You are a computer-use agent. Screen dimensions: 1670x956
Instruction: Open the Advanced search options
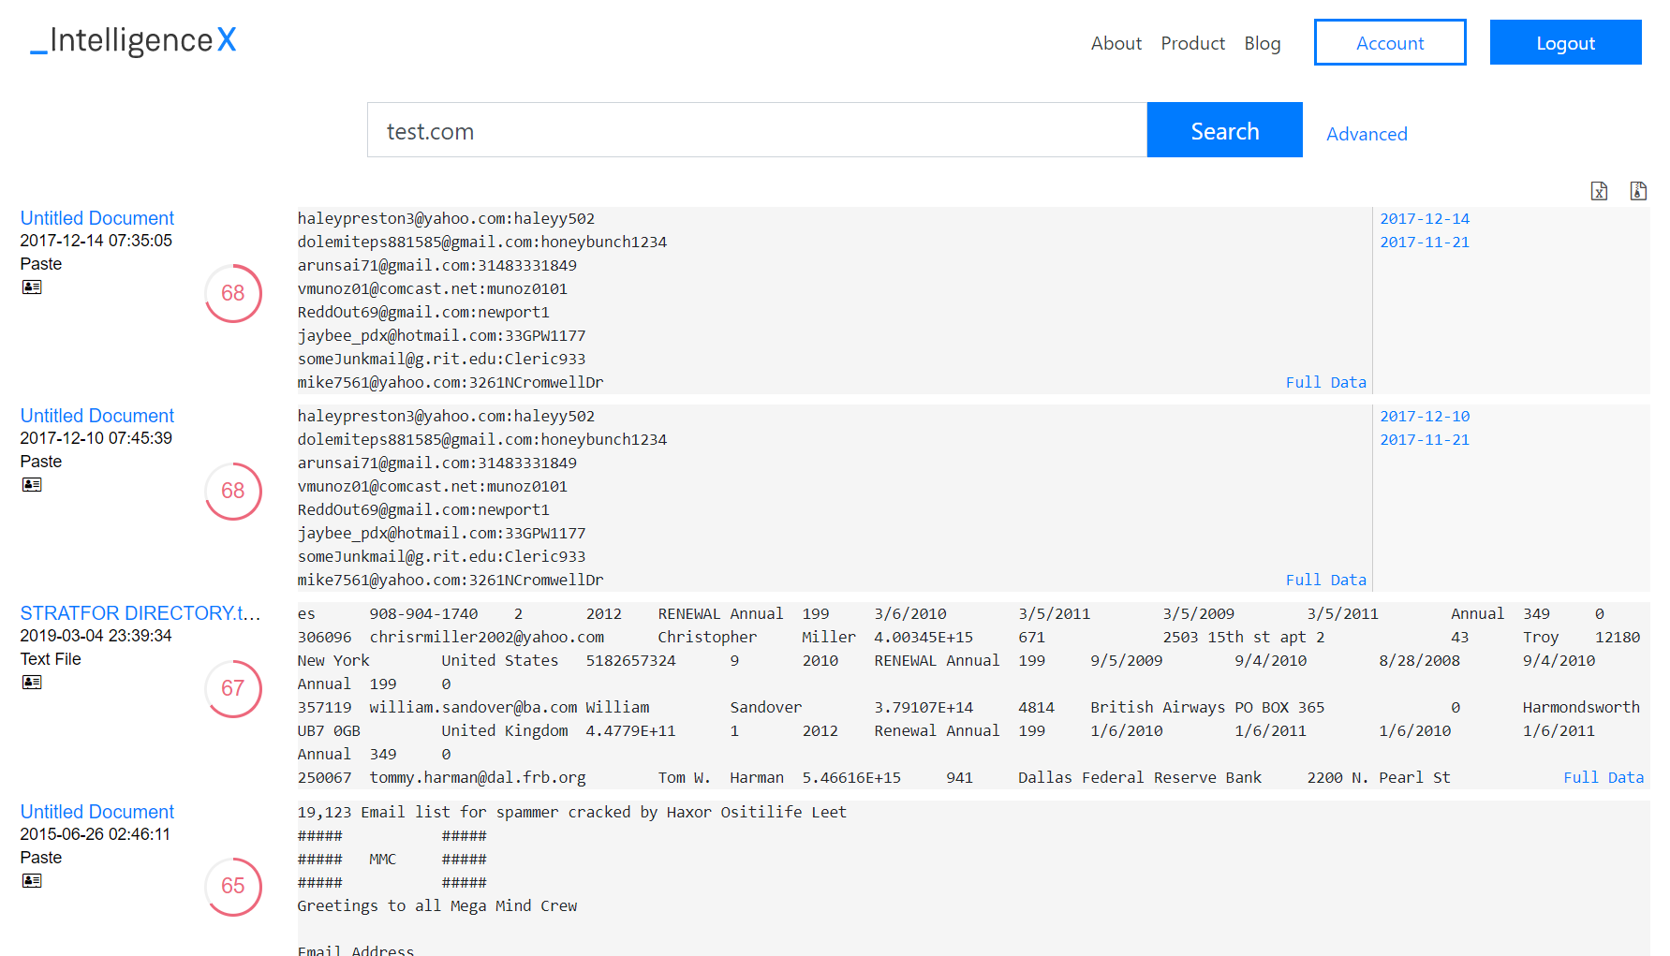tap(1366, 134)
